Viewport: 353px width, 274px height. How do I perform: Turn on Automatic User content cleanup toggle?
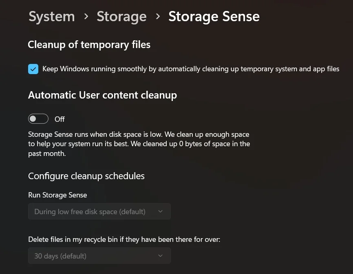click(38, 119)
